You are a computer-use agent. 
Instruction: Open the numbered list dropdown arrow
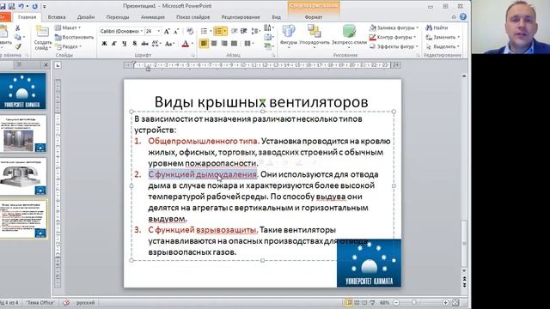pos(225,31)
